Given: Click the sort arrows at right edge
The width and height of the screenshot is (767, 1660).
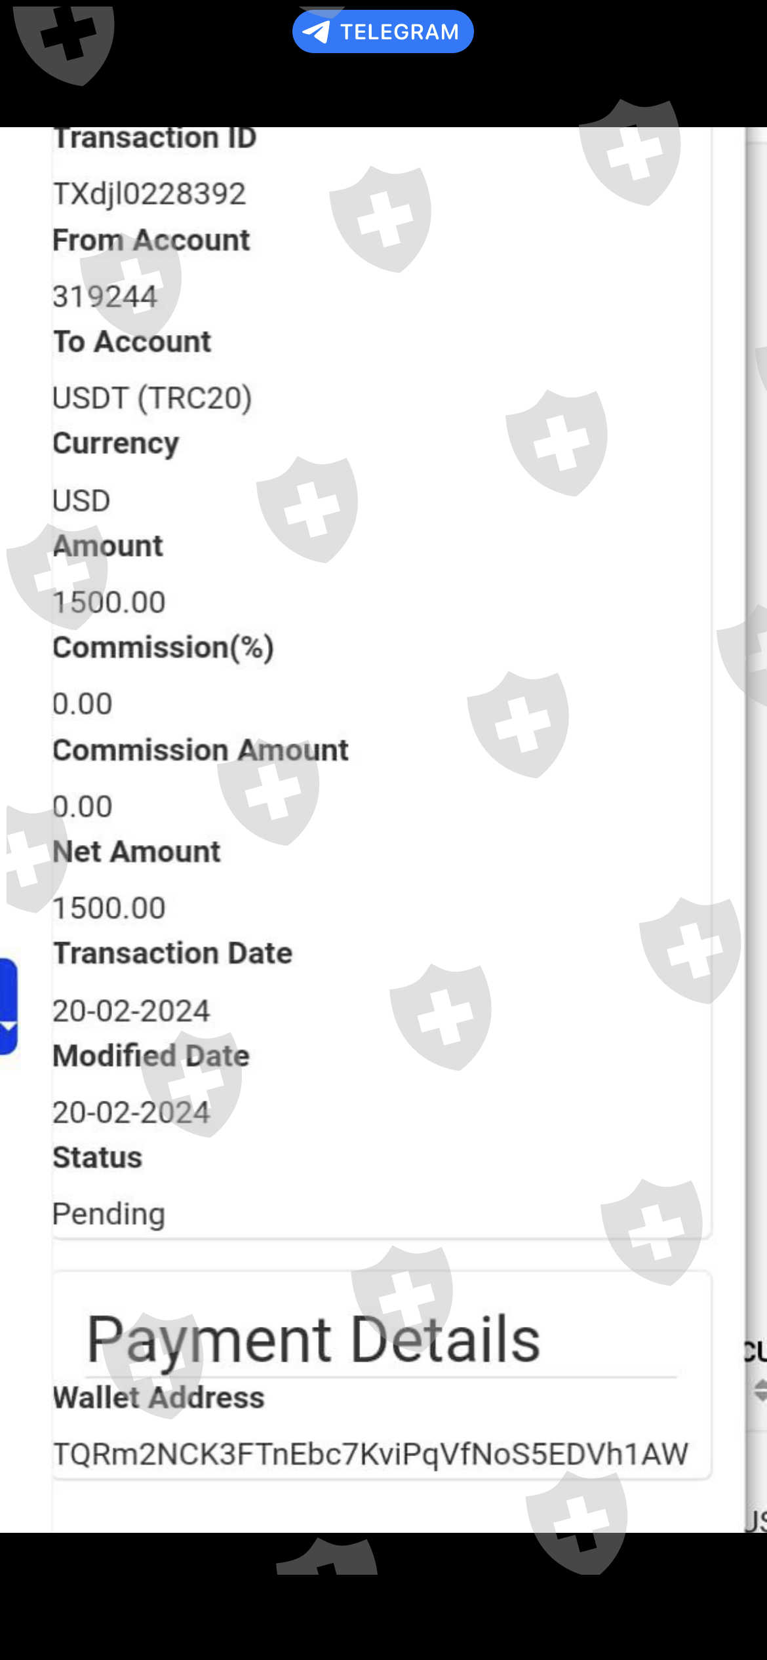Looking at the screenshot, I should (760, 1391).
